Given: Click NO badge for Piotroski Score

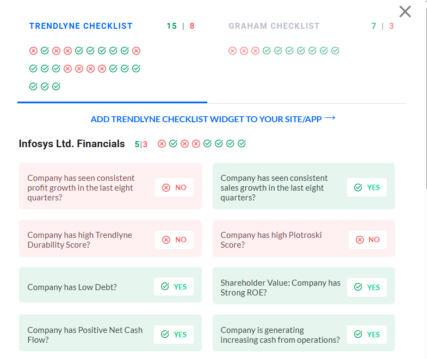Looking at the screenshot, I should pyautogui.click(x=368, y=240).
